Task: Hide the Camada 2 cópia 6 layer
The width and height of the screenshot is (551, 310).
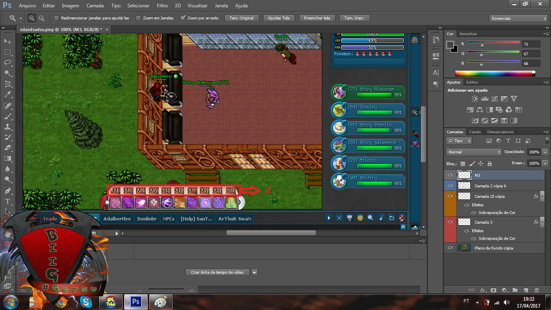Action: click(x=450, y=186)
